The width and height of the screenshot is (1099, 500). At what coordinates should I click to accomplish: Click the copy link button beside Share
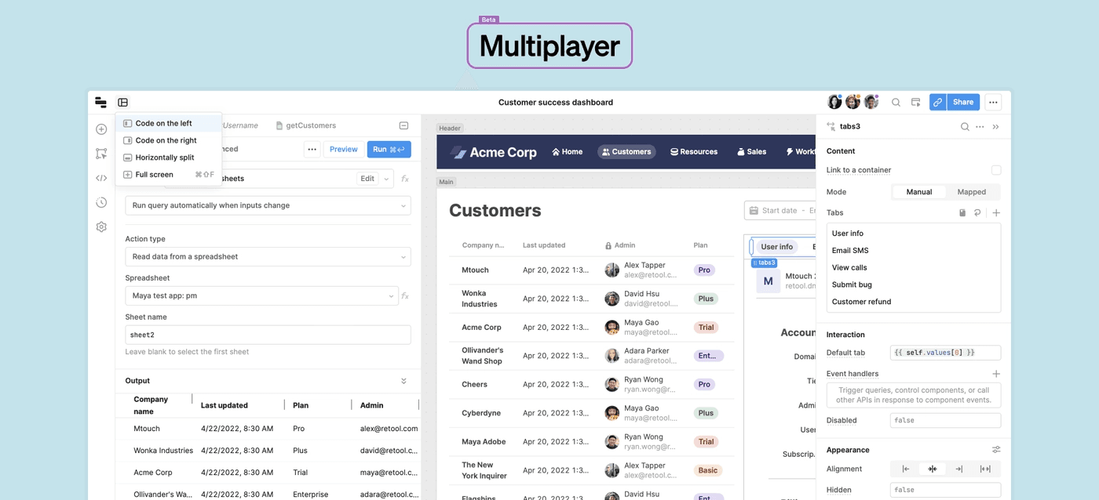pyautogui.click(x=937, y=102)
